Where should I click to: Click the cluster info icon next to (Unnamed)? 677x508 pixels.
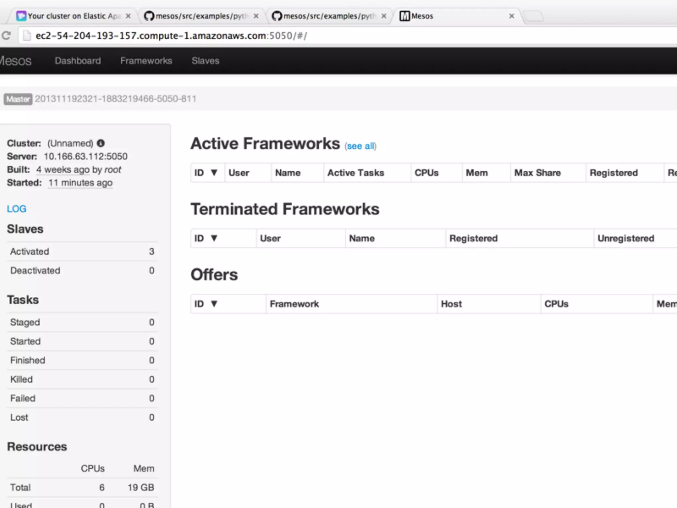pyautogui.click(x=101, y=143)
